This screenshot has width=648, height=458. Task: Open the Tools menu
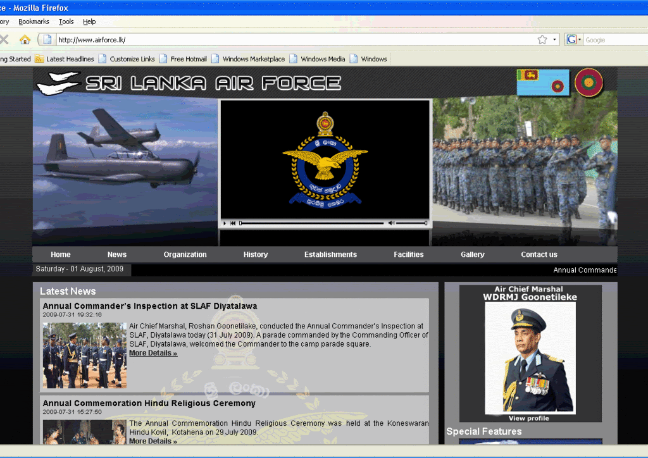click(66, 22)
